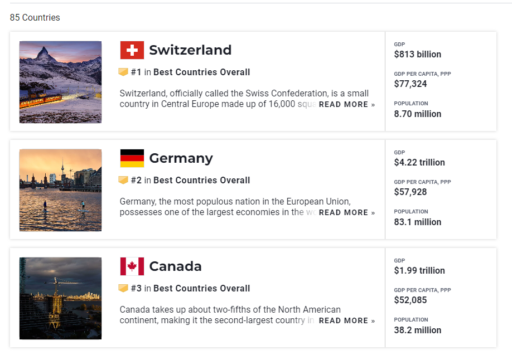Click the Switzerland flag icon
The image size is (512, 355).
[132, 50]
